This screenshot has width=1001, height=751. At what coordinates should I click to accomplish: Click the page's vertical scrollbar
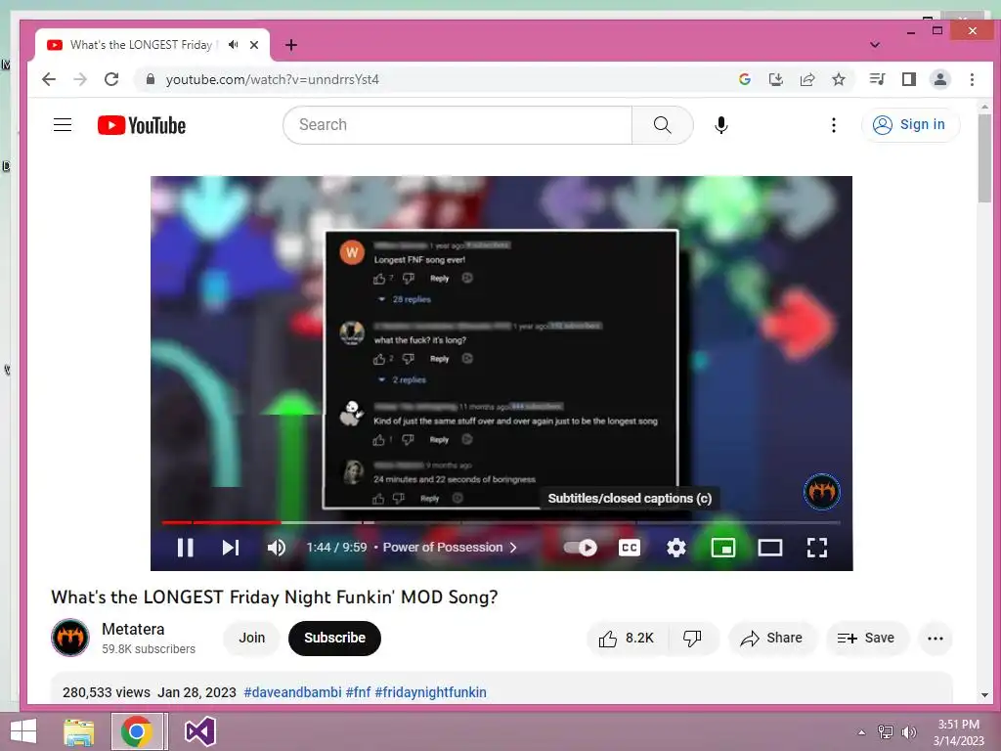pyautogui.click(x=984, y=159)
